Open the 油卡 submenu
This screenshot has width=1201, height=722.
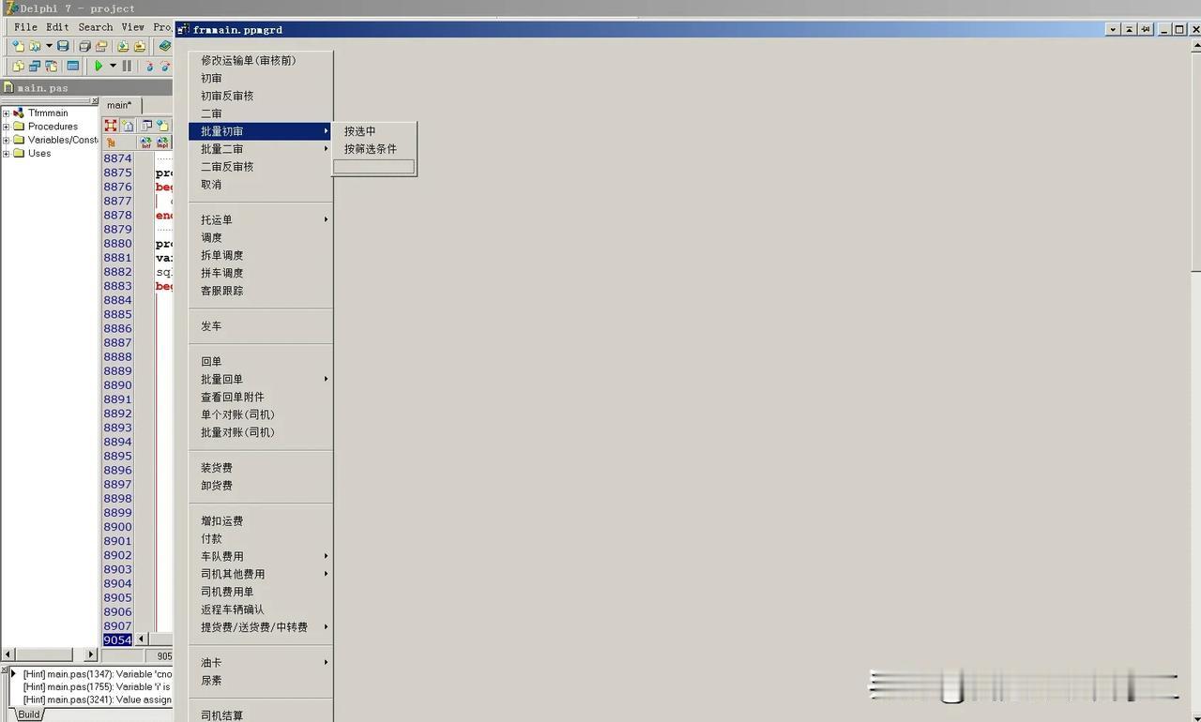click(261, 662)
